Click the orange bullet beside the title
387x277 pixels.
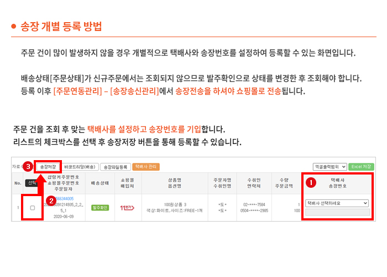pos(14,27)
